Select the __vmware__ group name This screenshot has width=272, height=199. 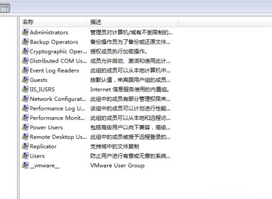point(45,166)
